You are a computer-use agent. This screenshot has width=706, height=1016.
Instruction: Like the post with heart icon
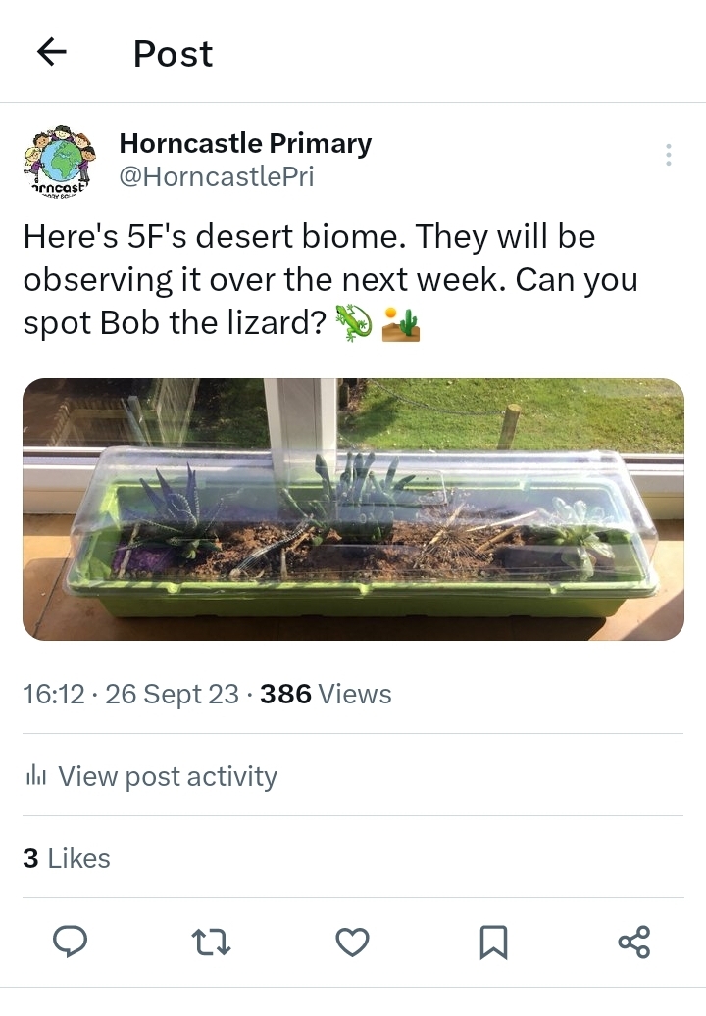[x=353, y=943]
